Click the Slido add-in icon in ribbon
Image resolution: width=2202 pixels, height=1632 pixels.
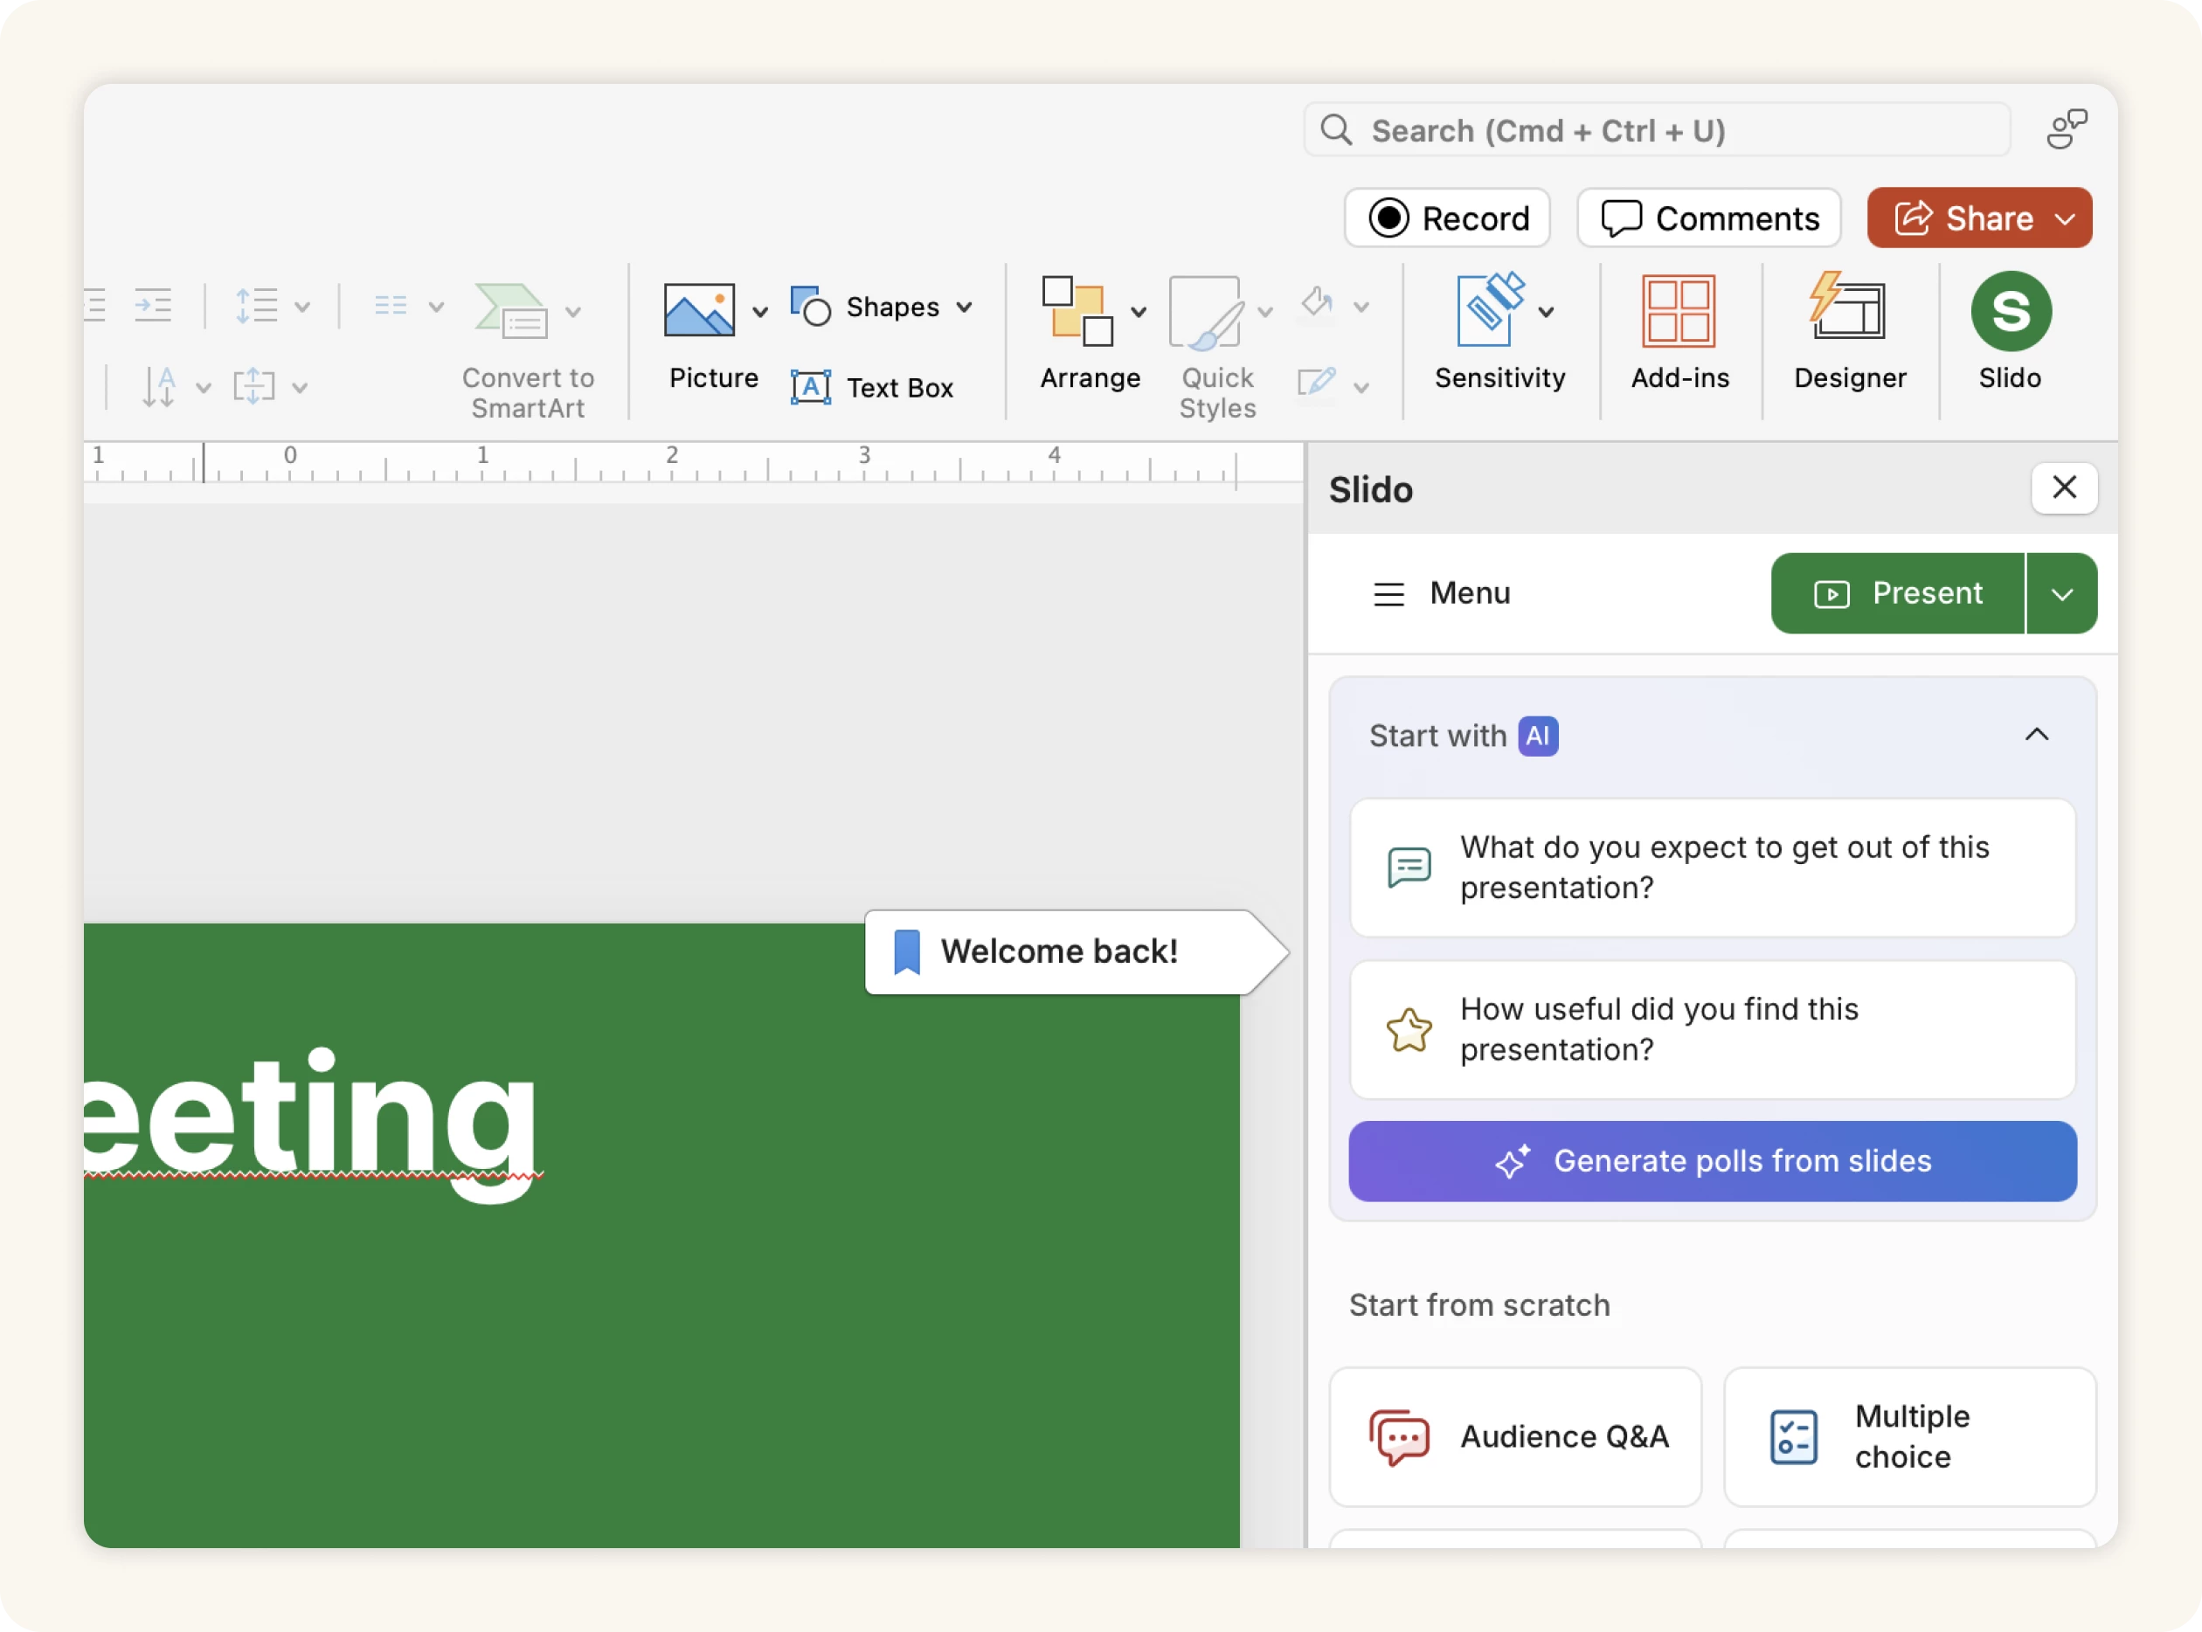click(x=2010, y=312)
